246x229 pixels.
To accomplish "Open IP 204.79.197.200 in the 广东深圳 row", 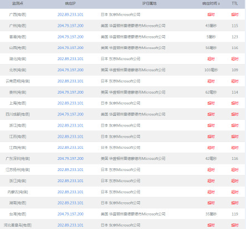I will (70, 159).
